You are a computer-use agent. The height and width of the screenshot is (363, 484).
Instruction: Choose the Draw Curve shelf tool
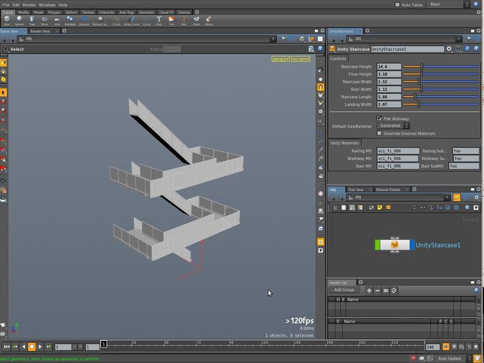point(131,20)
